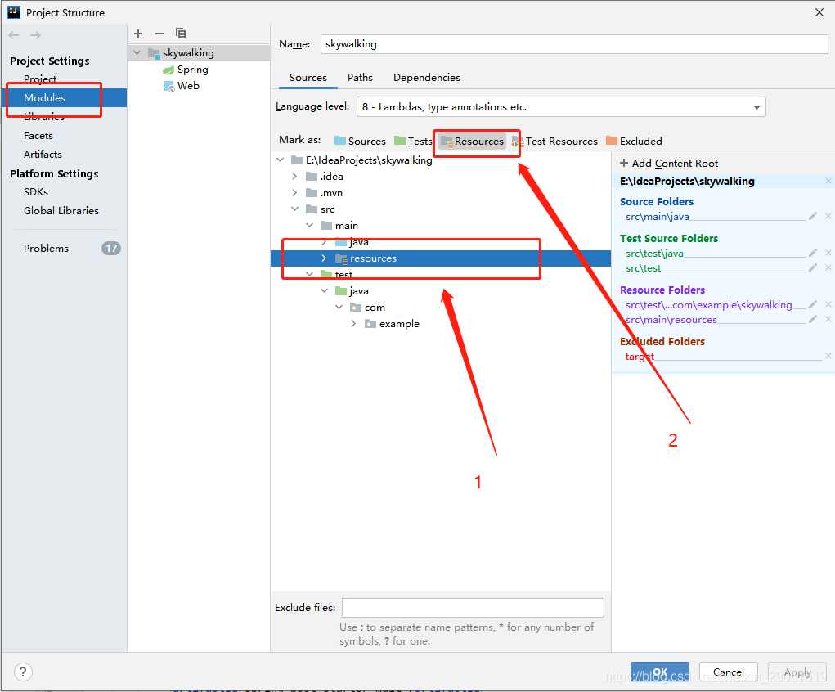Screen dimensions: 835x692
Task: Remove src\main\java from source folders
Action: tap(828, 216)
